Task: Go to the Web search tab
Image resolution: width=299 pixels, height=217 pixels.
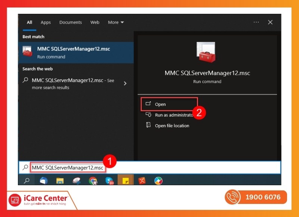Action: click(95, 22)
